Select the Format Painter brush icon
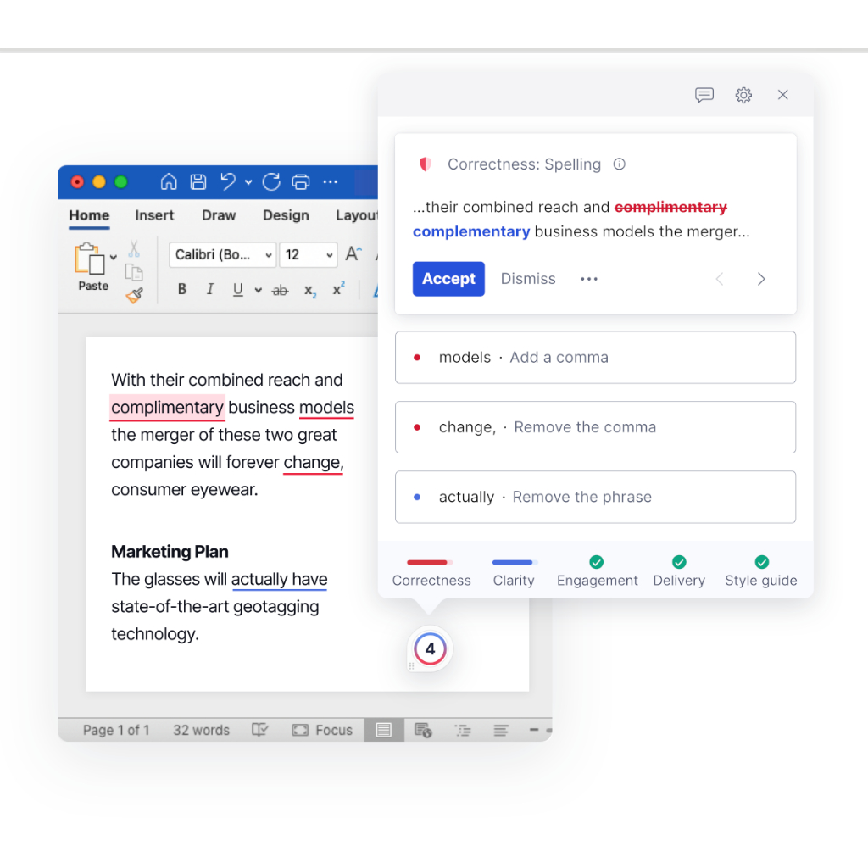This screenshot has width=868, height=868. coord(135,296)
